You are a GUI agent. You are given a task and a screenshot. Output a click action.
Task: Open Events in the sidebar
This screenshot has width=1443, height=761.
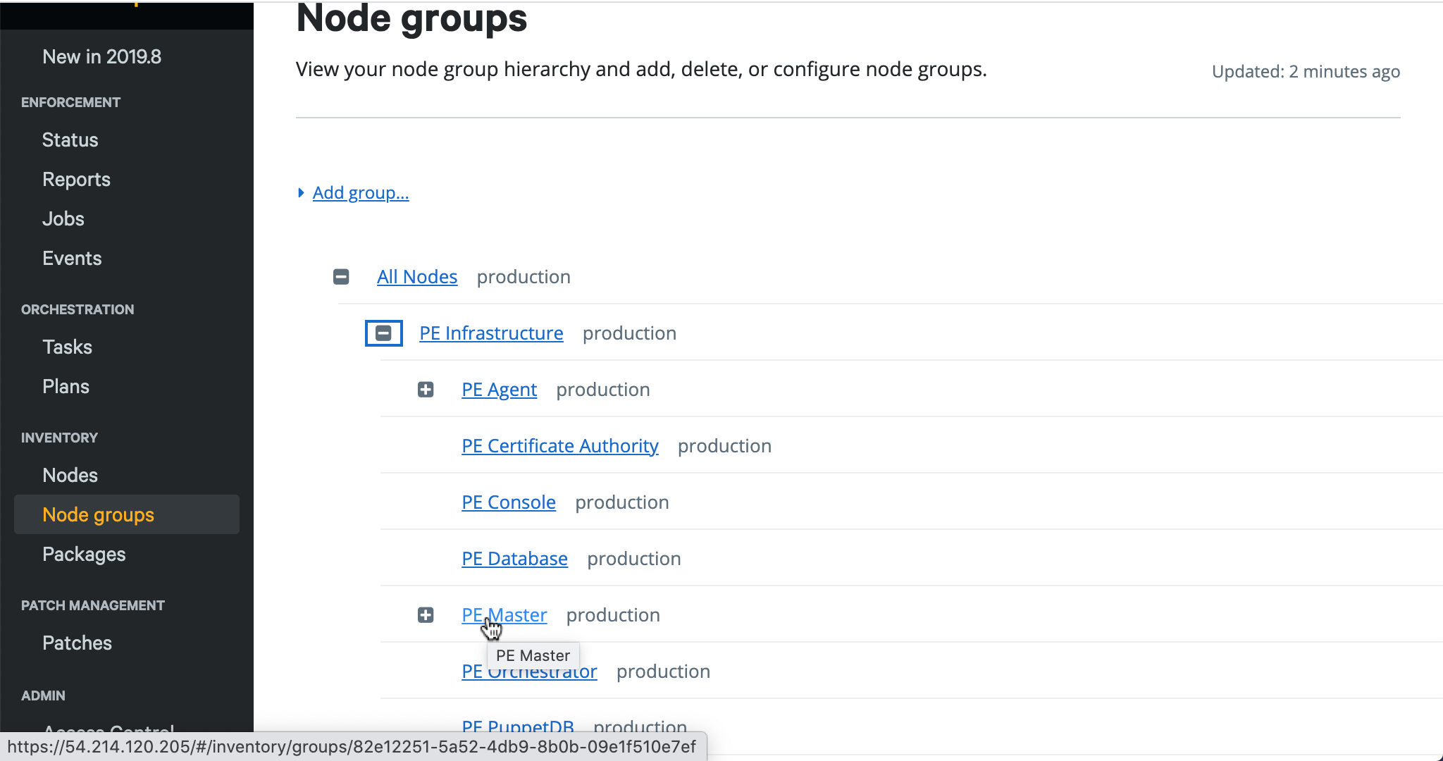[x=72, y=258]
